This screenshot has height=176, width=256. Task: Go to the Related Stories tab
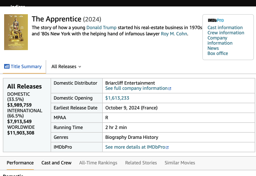pos(141,163)
